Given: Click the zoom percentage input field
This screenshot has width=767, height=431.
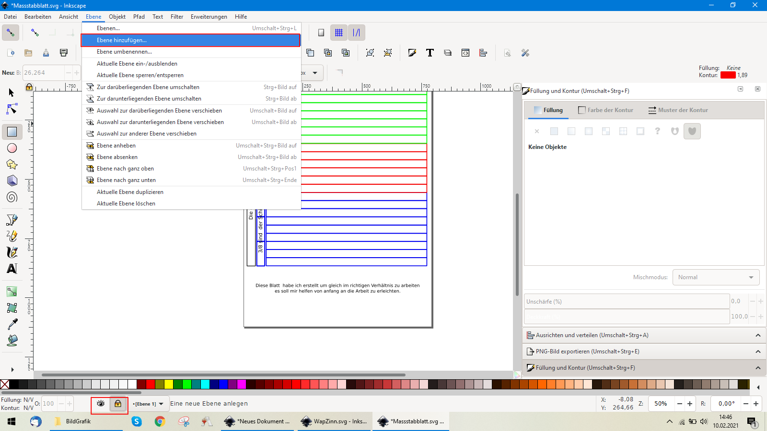Looking at the screenshot, I should coord(661,404).
